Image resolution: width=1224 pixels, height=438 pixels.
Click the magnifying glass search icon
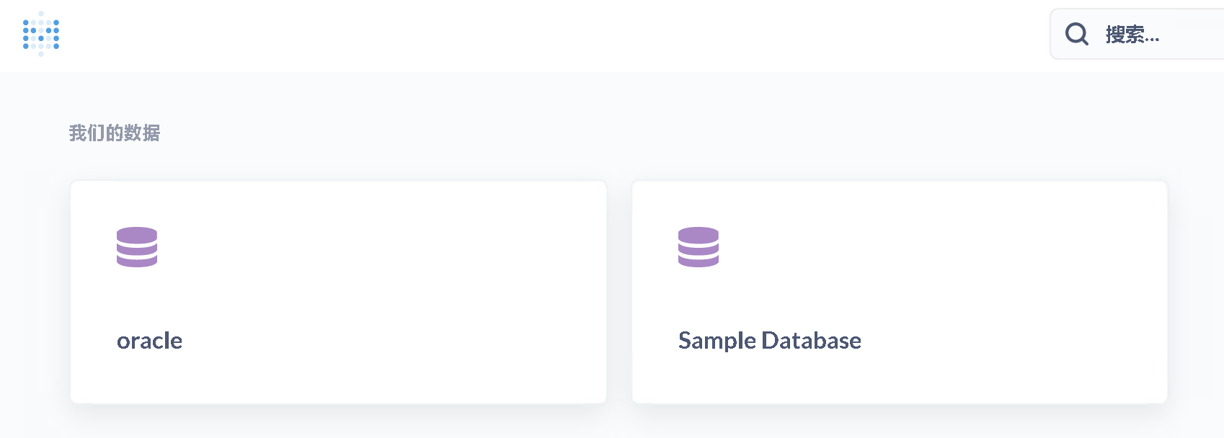click(x=1076, y=33)
